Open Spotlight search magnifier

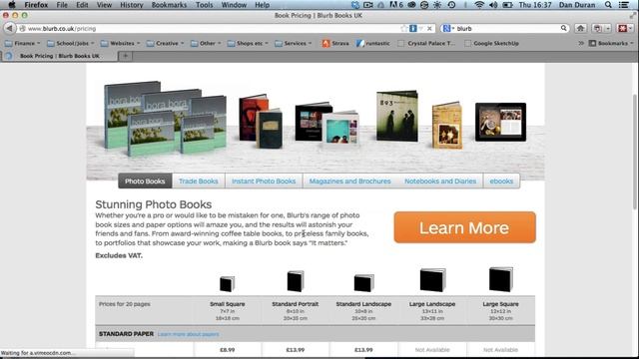coord(608,5)
